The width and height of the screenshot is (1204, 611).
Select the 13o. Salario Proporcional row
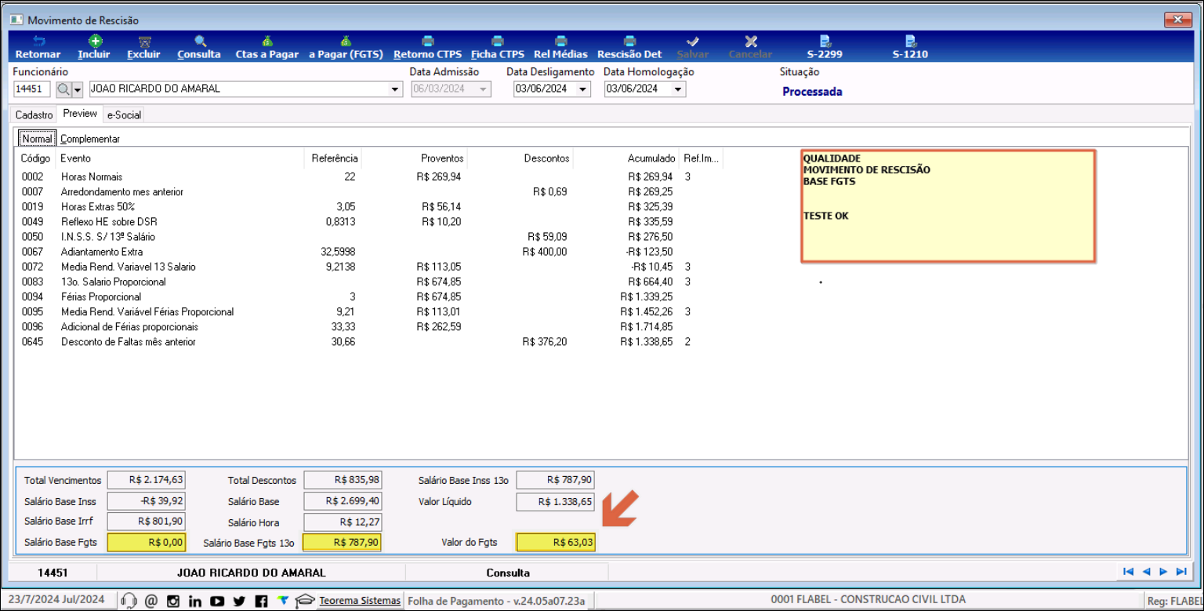point(368,282)
